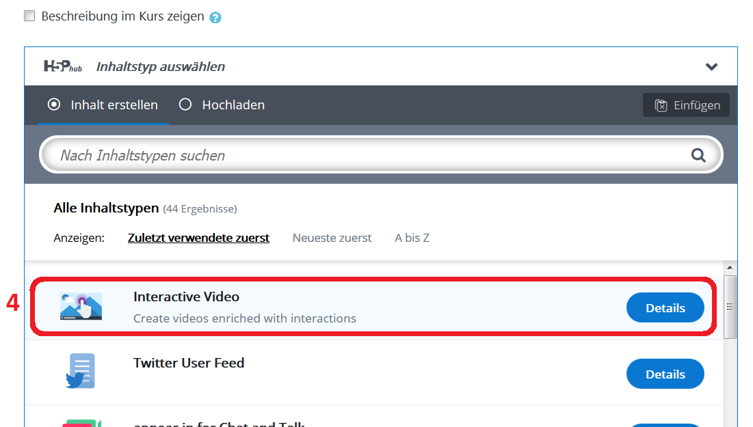
Task: Click the Interactive Video icon
Action: click(x=81, y=307)
